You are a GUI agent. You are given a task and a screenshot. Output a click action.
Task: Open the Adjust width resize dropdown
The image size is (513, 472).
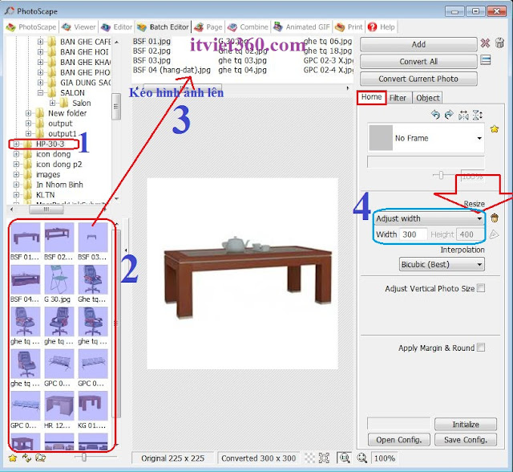[429, 218]
